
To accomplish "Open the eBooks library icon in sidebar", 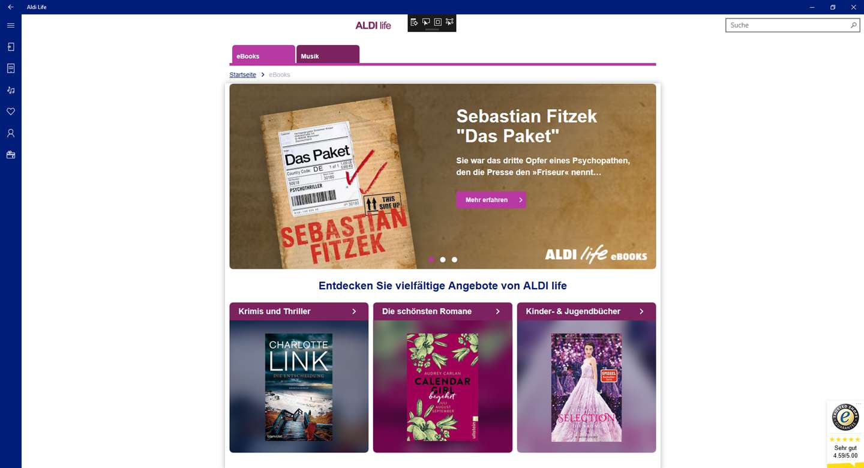I will pos(10,68).
